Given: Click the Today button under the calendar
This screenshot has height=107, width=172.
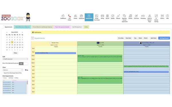Looking at the screenshot, I should 15,53.
